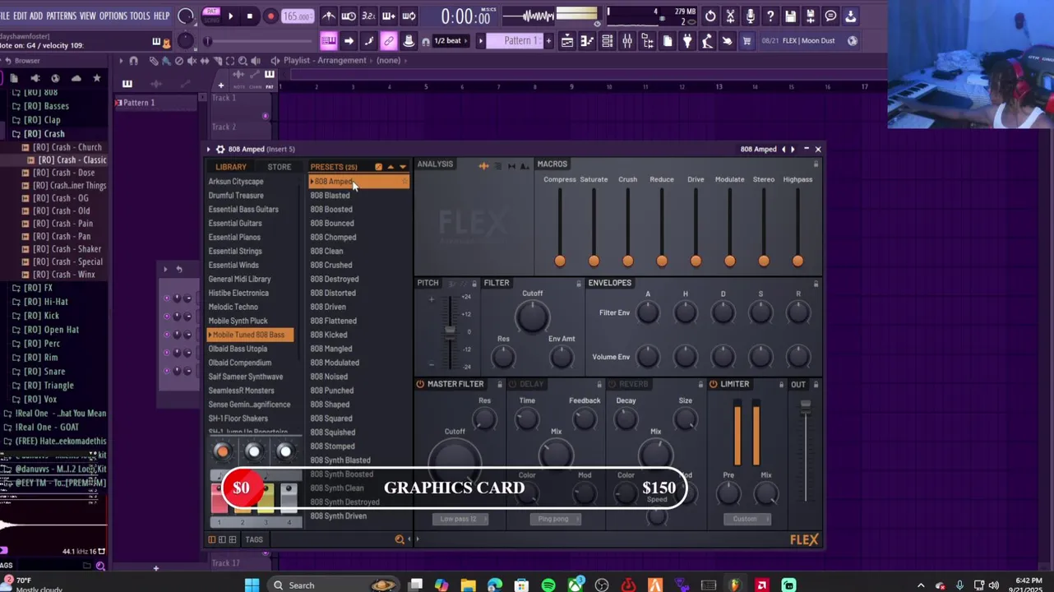Click the filter Cutoff knob
The height and width of the screenshot is (592, 1054).
click(532, 317)
